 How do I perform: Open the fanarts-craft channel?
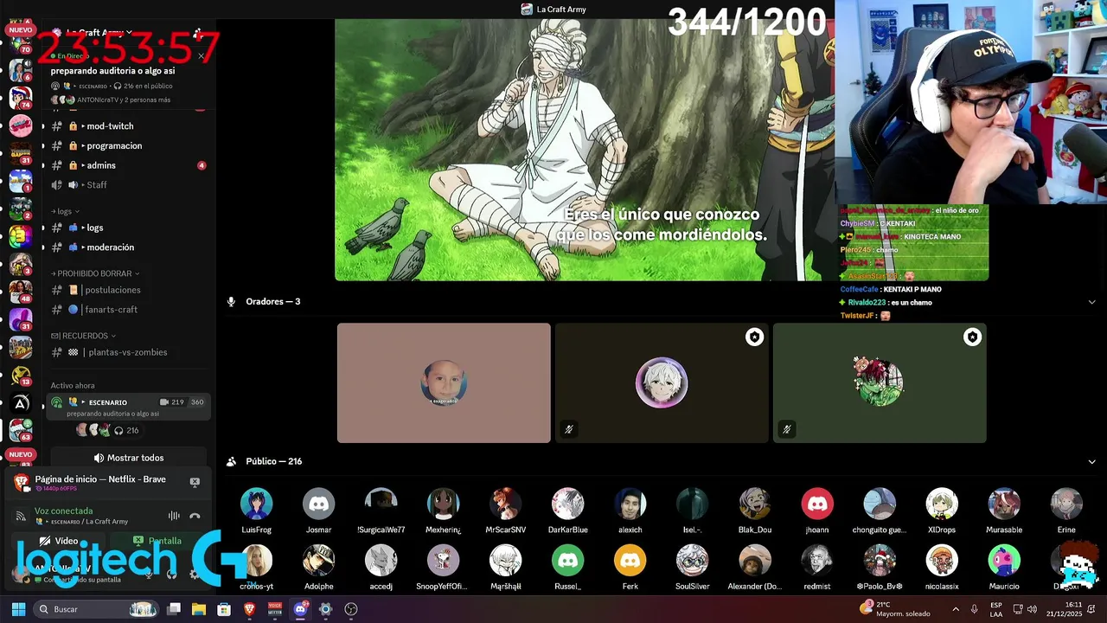tap(128, 310)
